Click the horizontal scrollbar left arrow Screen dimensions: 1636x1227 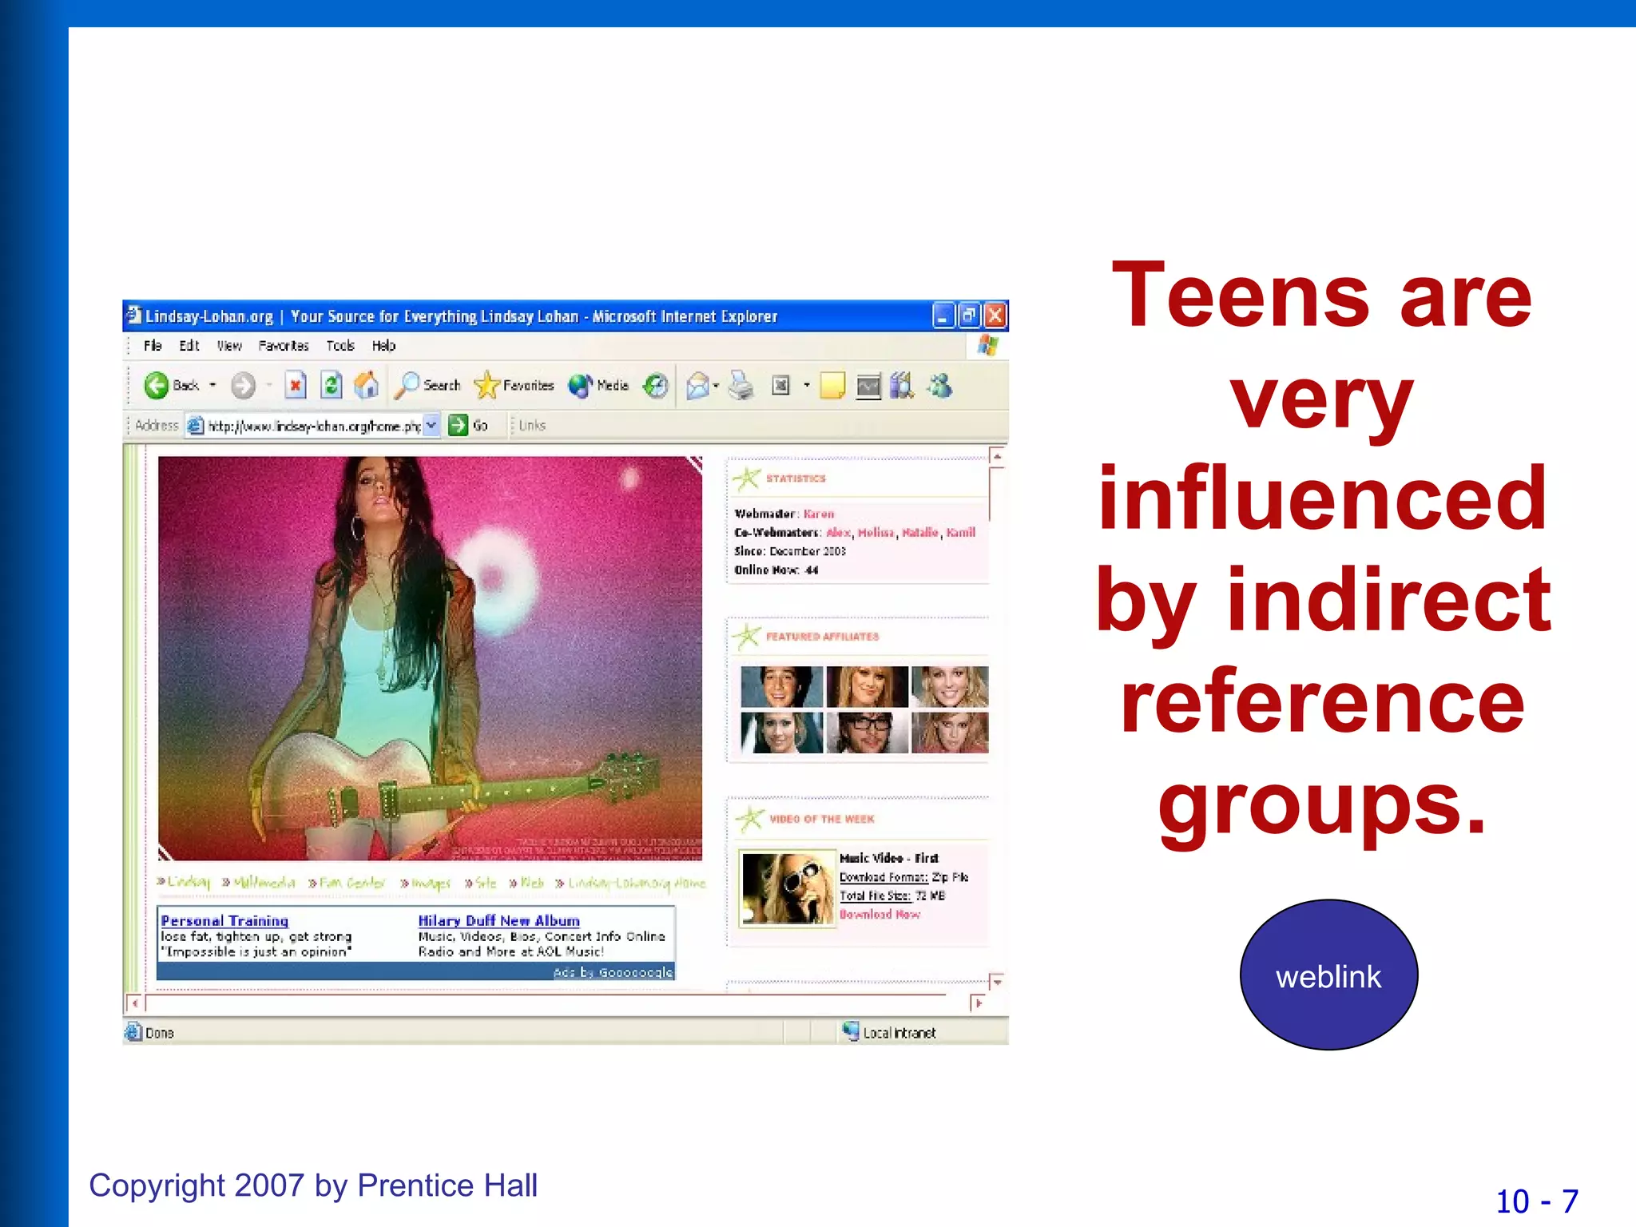[134, 1003]
